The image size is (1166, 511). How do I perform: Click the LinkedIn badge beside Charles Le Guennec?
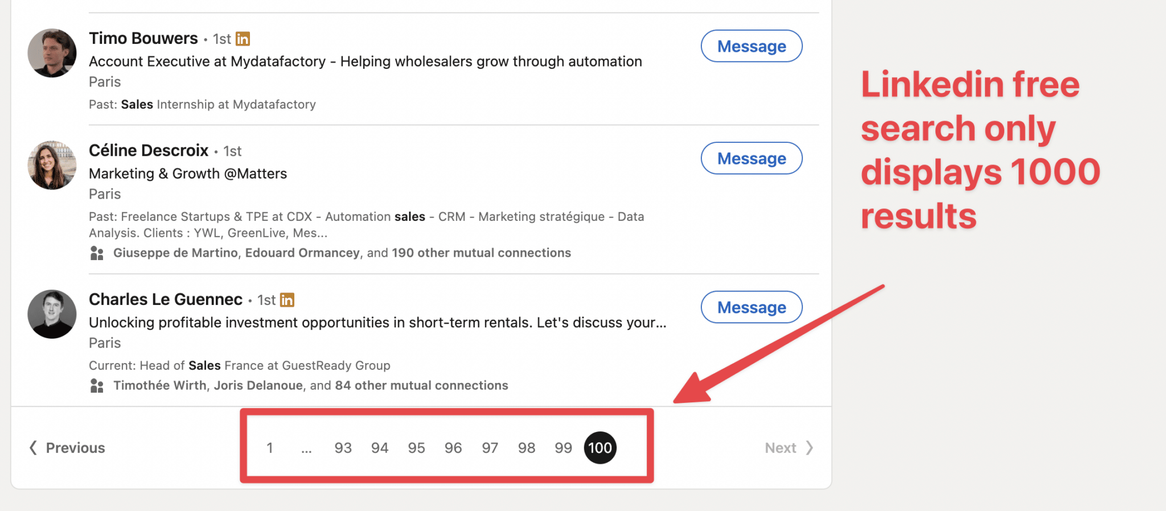point(288,300)
